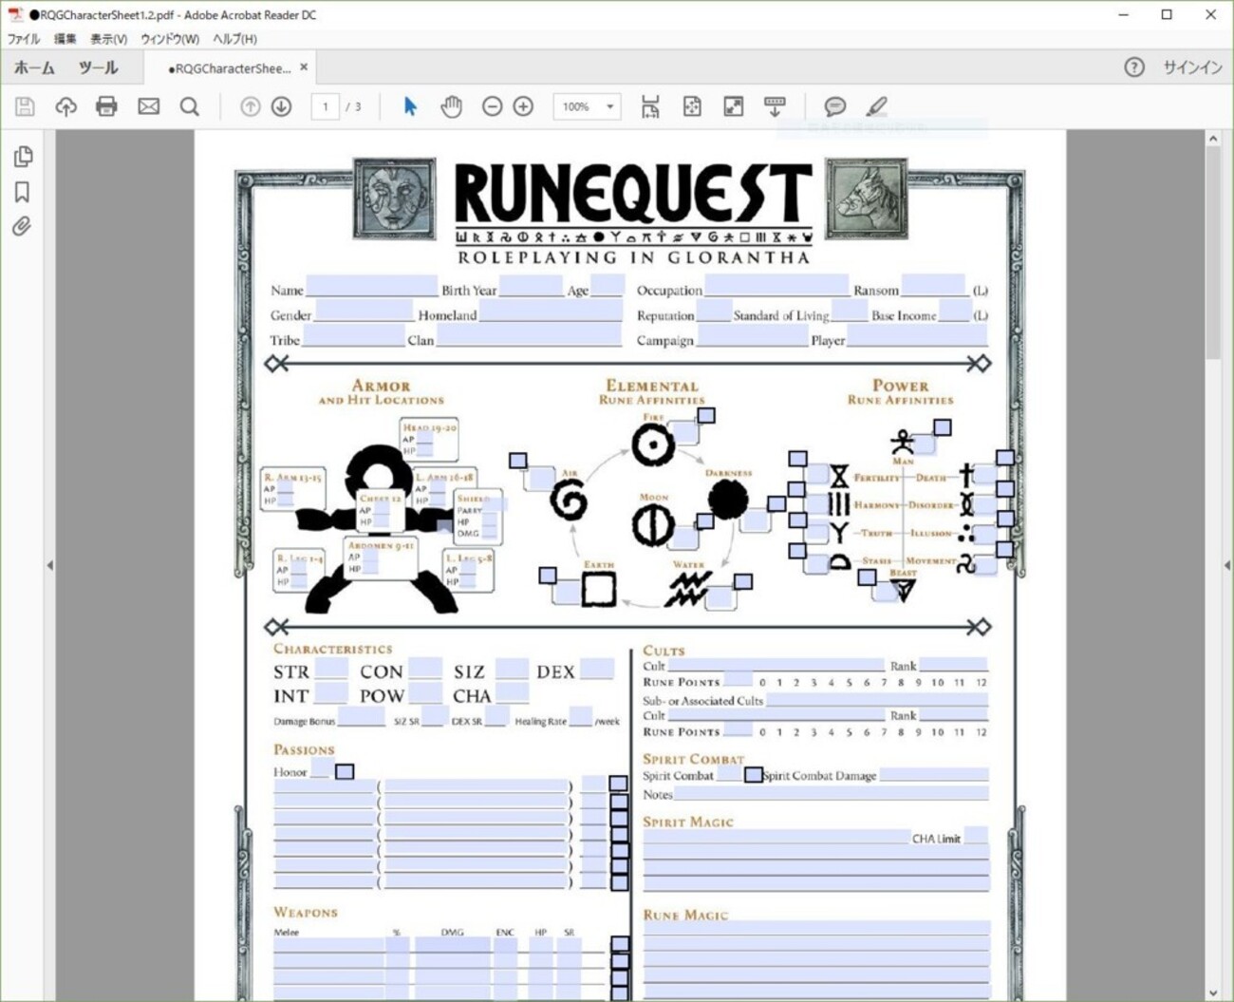Click the scrollbar up arrow
1234x1002 pixels.
coord(1213,139)
